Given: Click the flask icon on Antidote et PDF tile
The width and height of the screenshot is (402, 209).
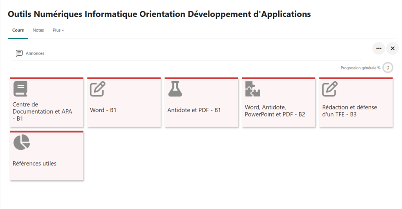Looking at the screenshot, I should pos(175,89).
